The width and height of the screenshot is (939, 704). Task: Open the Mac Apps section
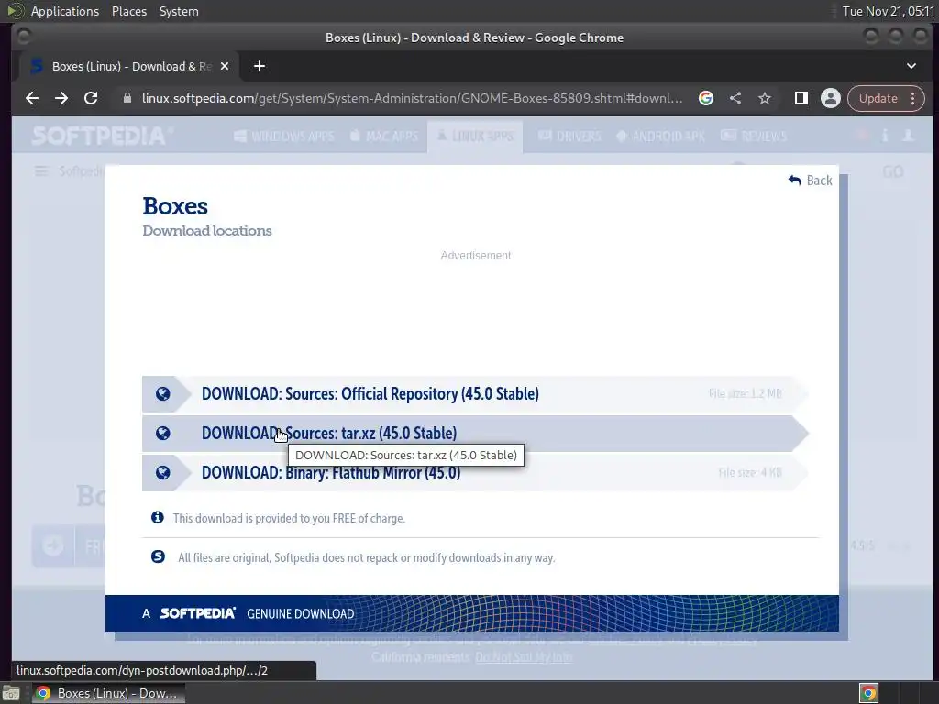tap(384, 136)
